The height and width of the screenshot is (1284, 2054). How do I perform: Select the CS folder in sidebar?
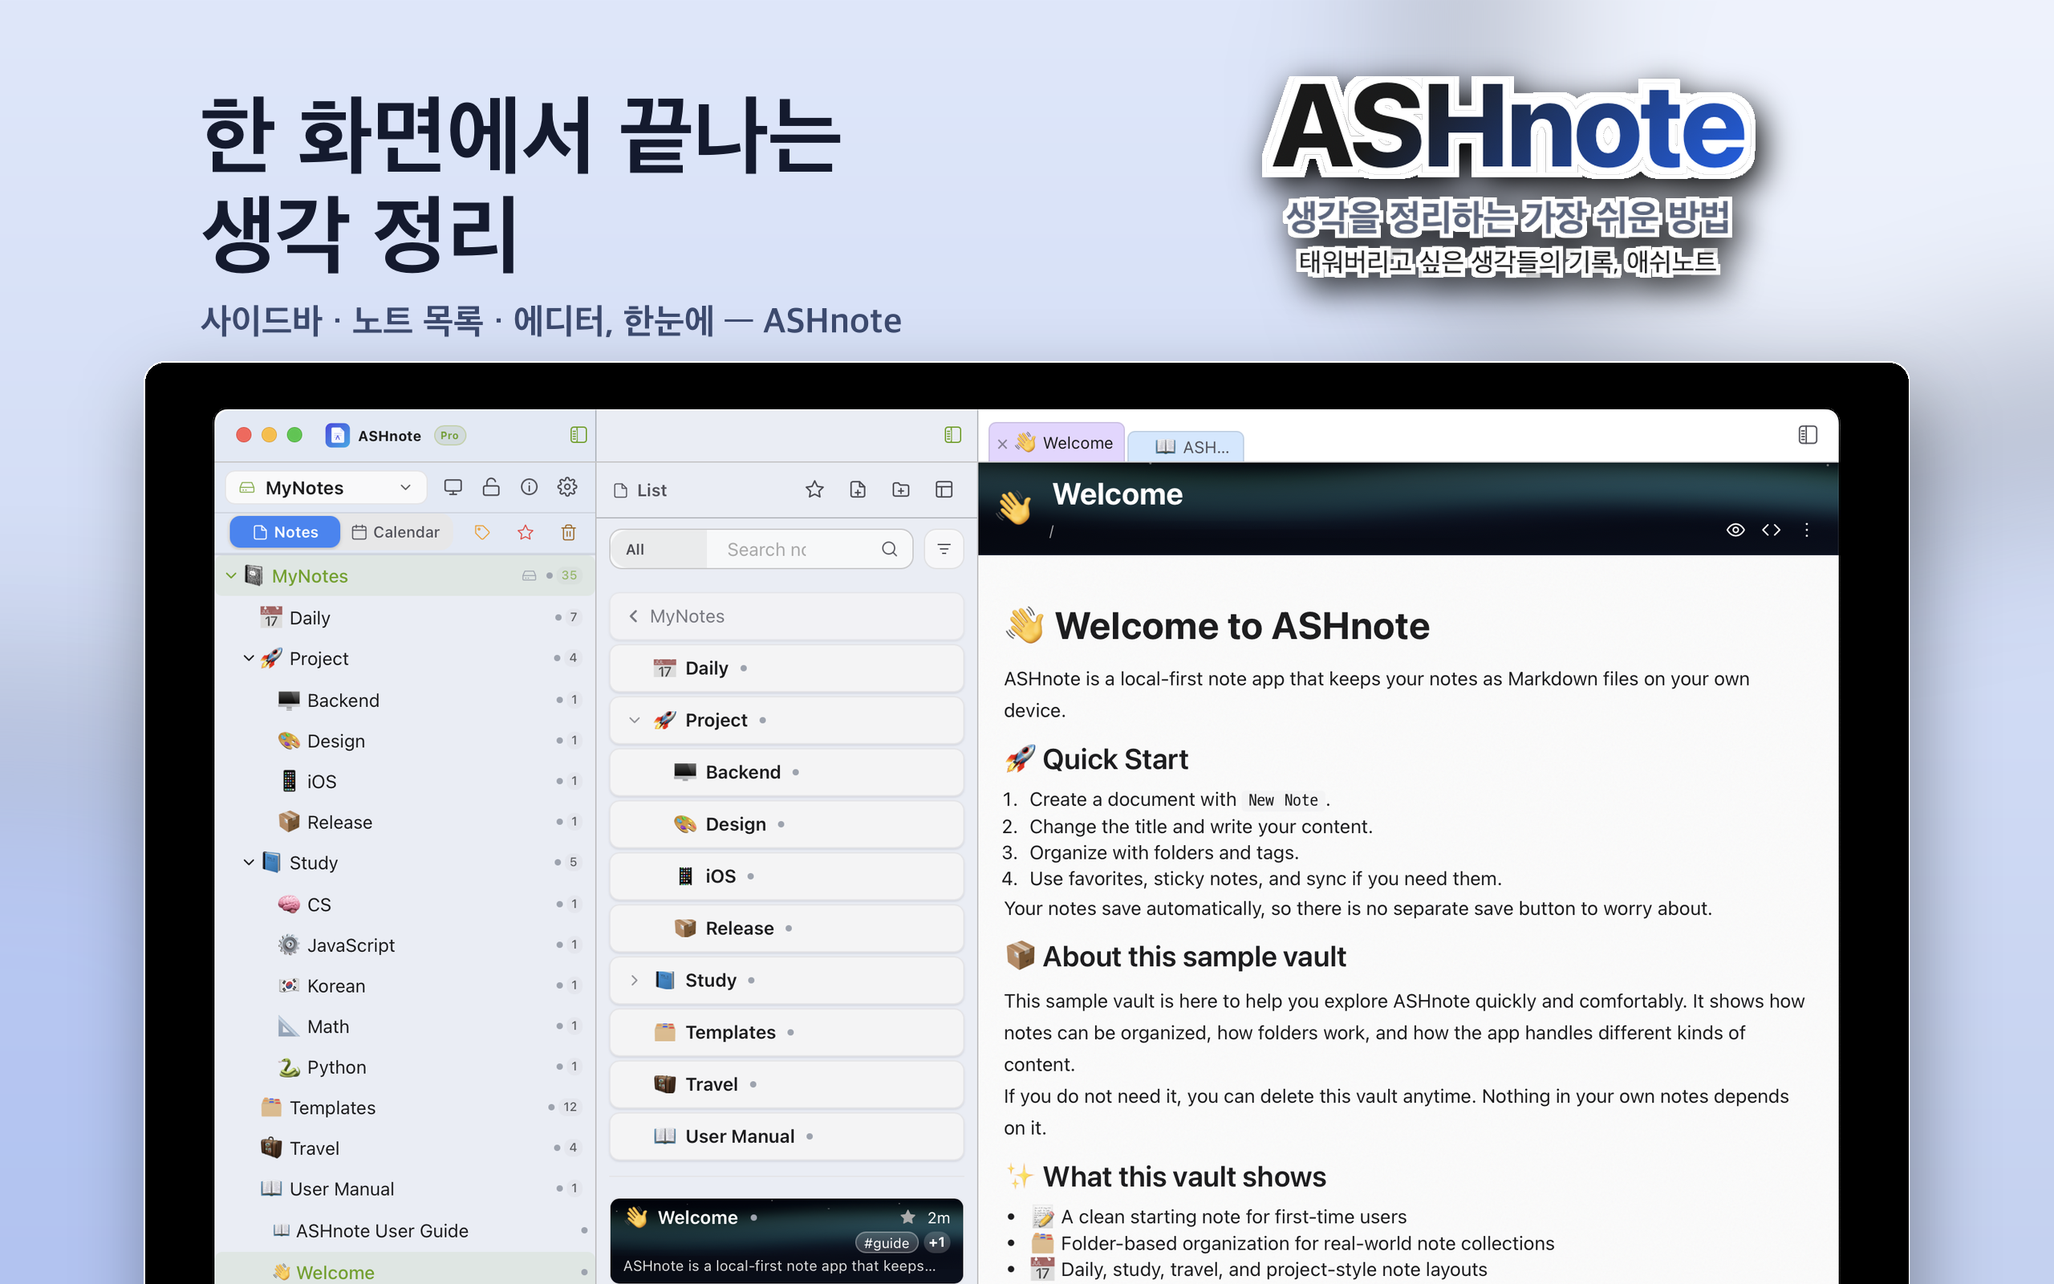(x=406, y=904)
